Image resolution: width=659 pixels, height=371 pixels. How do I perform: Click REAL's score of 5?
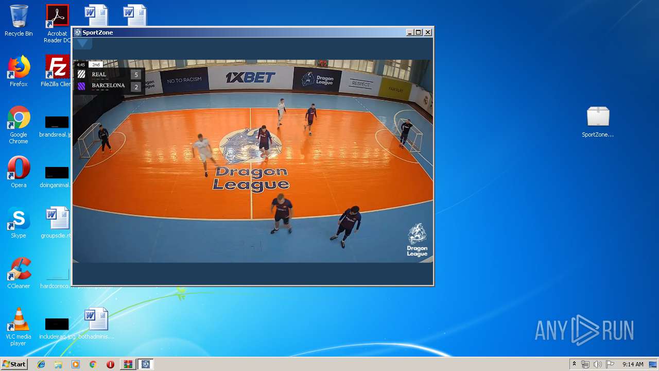point(136,75)
